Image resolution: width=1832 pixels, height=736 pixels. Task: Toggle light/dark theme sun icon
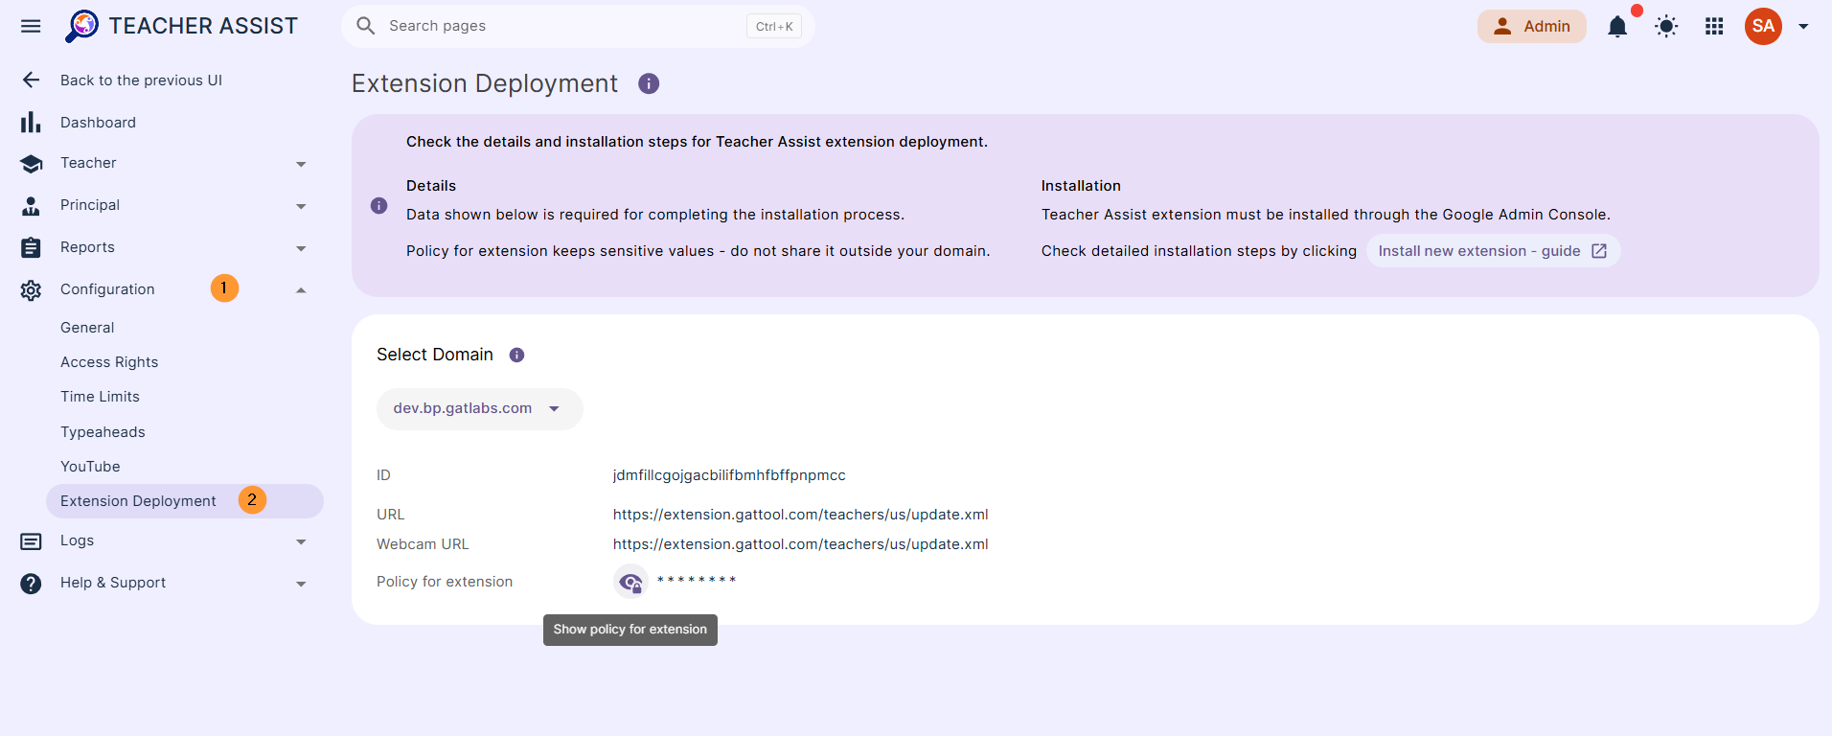pos(1666,27)
